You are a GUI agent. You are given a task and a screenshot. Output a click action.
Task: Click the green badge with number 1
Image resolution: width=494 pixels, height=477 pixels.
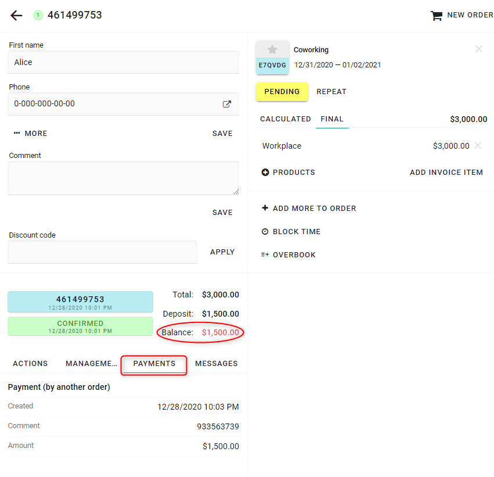(x=38, y=15)
